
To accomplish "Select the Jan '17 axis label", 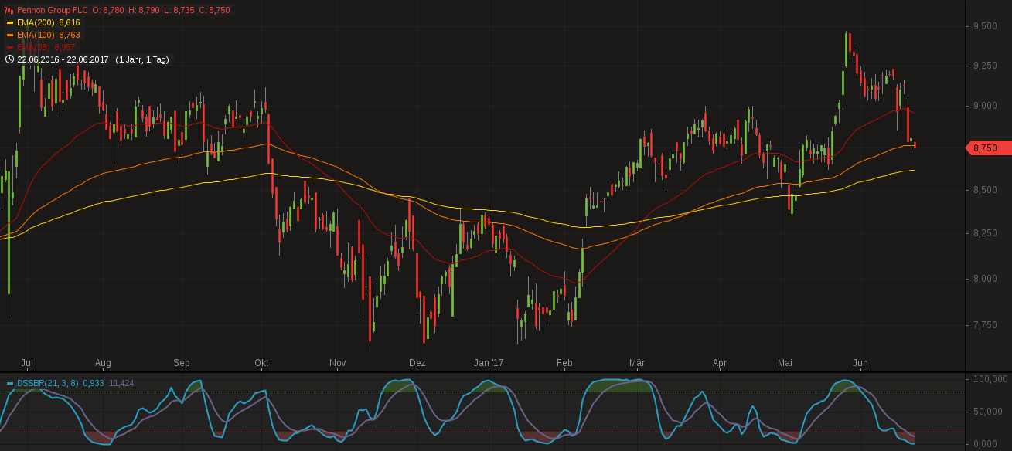I will click(489, 363).
